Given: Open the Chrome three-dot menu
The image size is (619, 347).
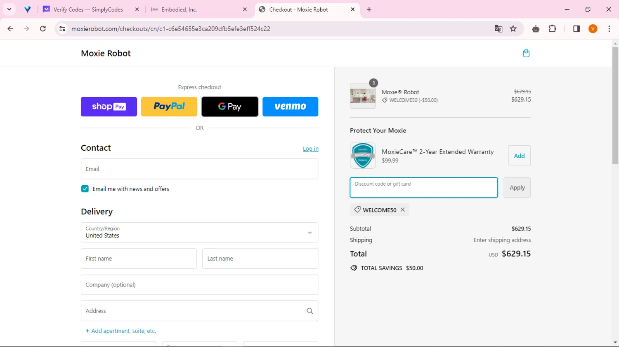Looking at the screenshot, I should tap(609, 29).
